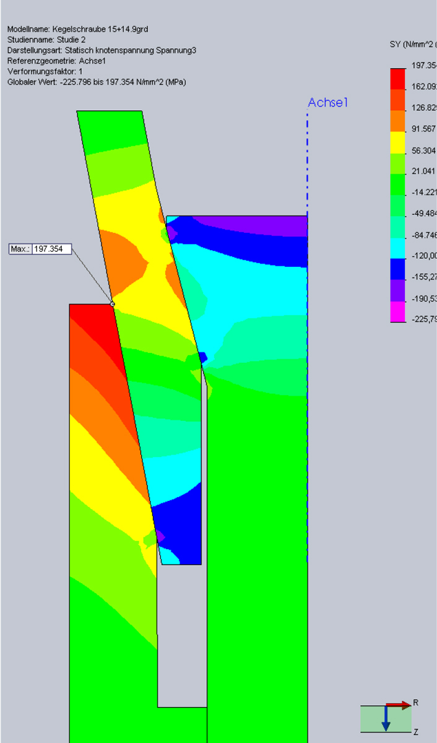Click the -225.79 legend minimum value
The height and width of the screenshot is (743, 437).
pyautogui.click(x=423, y=319)
